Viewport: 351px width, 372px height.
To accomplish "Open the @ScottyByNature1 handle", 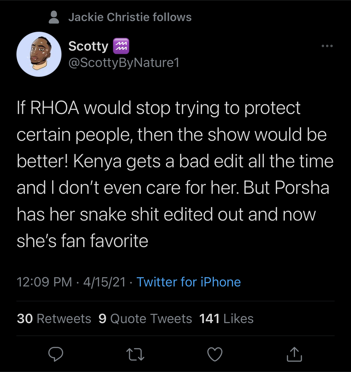I will point(124,63).
